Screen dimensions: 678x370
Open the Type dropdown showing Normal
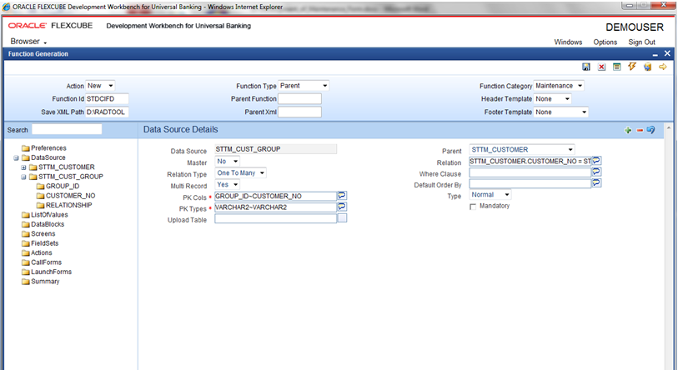point(490,195)
